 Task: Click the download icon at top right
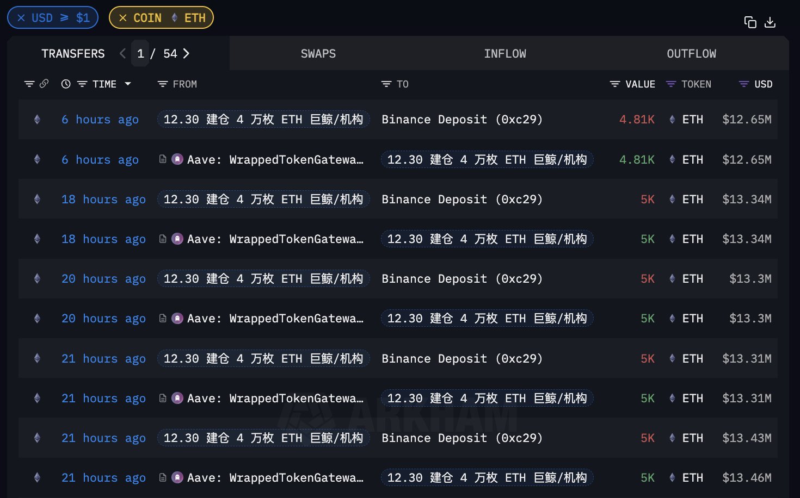[770, 22]
